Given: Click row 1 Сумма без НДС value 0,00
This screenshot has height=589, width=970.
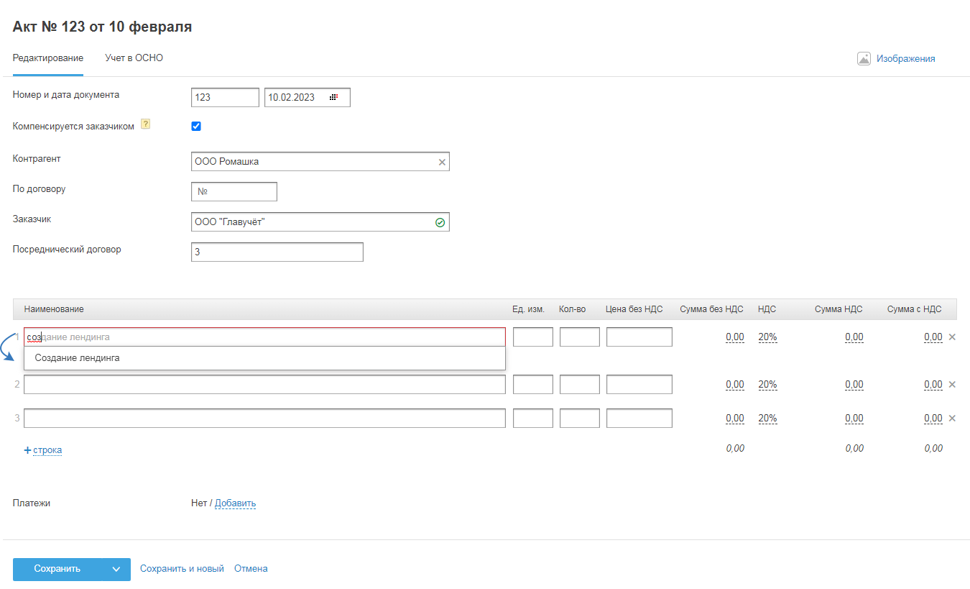Looking at the screenshot, I should pyautogui.click(x=735, y=337).
